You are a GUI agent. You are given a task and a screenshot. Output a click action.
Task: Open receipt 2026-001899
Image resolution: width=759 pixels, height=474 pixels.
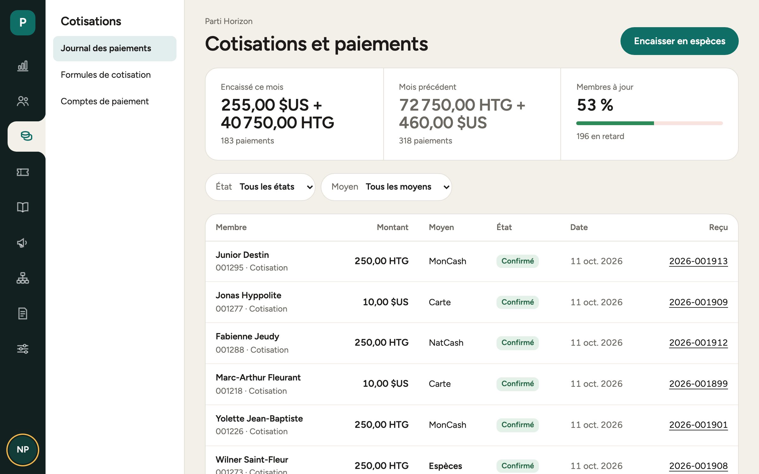click(x=698, y=384)
